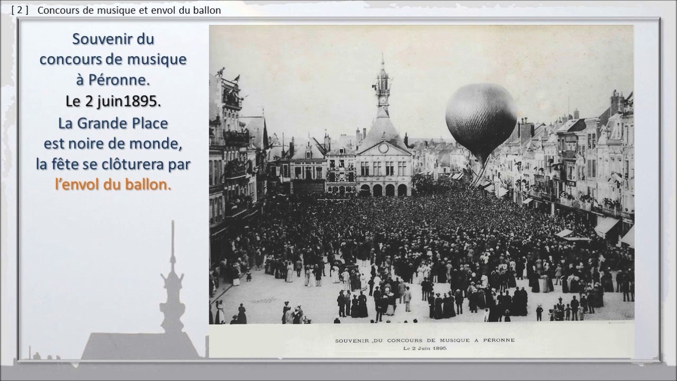Click the historical photograph of Péronne's Grande Place
This screenshot has width=677, height=381.
[x=422, y=175]
